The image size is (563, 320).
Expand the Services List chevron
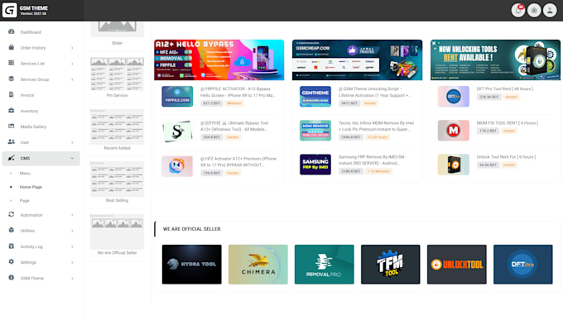tap(72, 64)
